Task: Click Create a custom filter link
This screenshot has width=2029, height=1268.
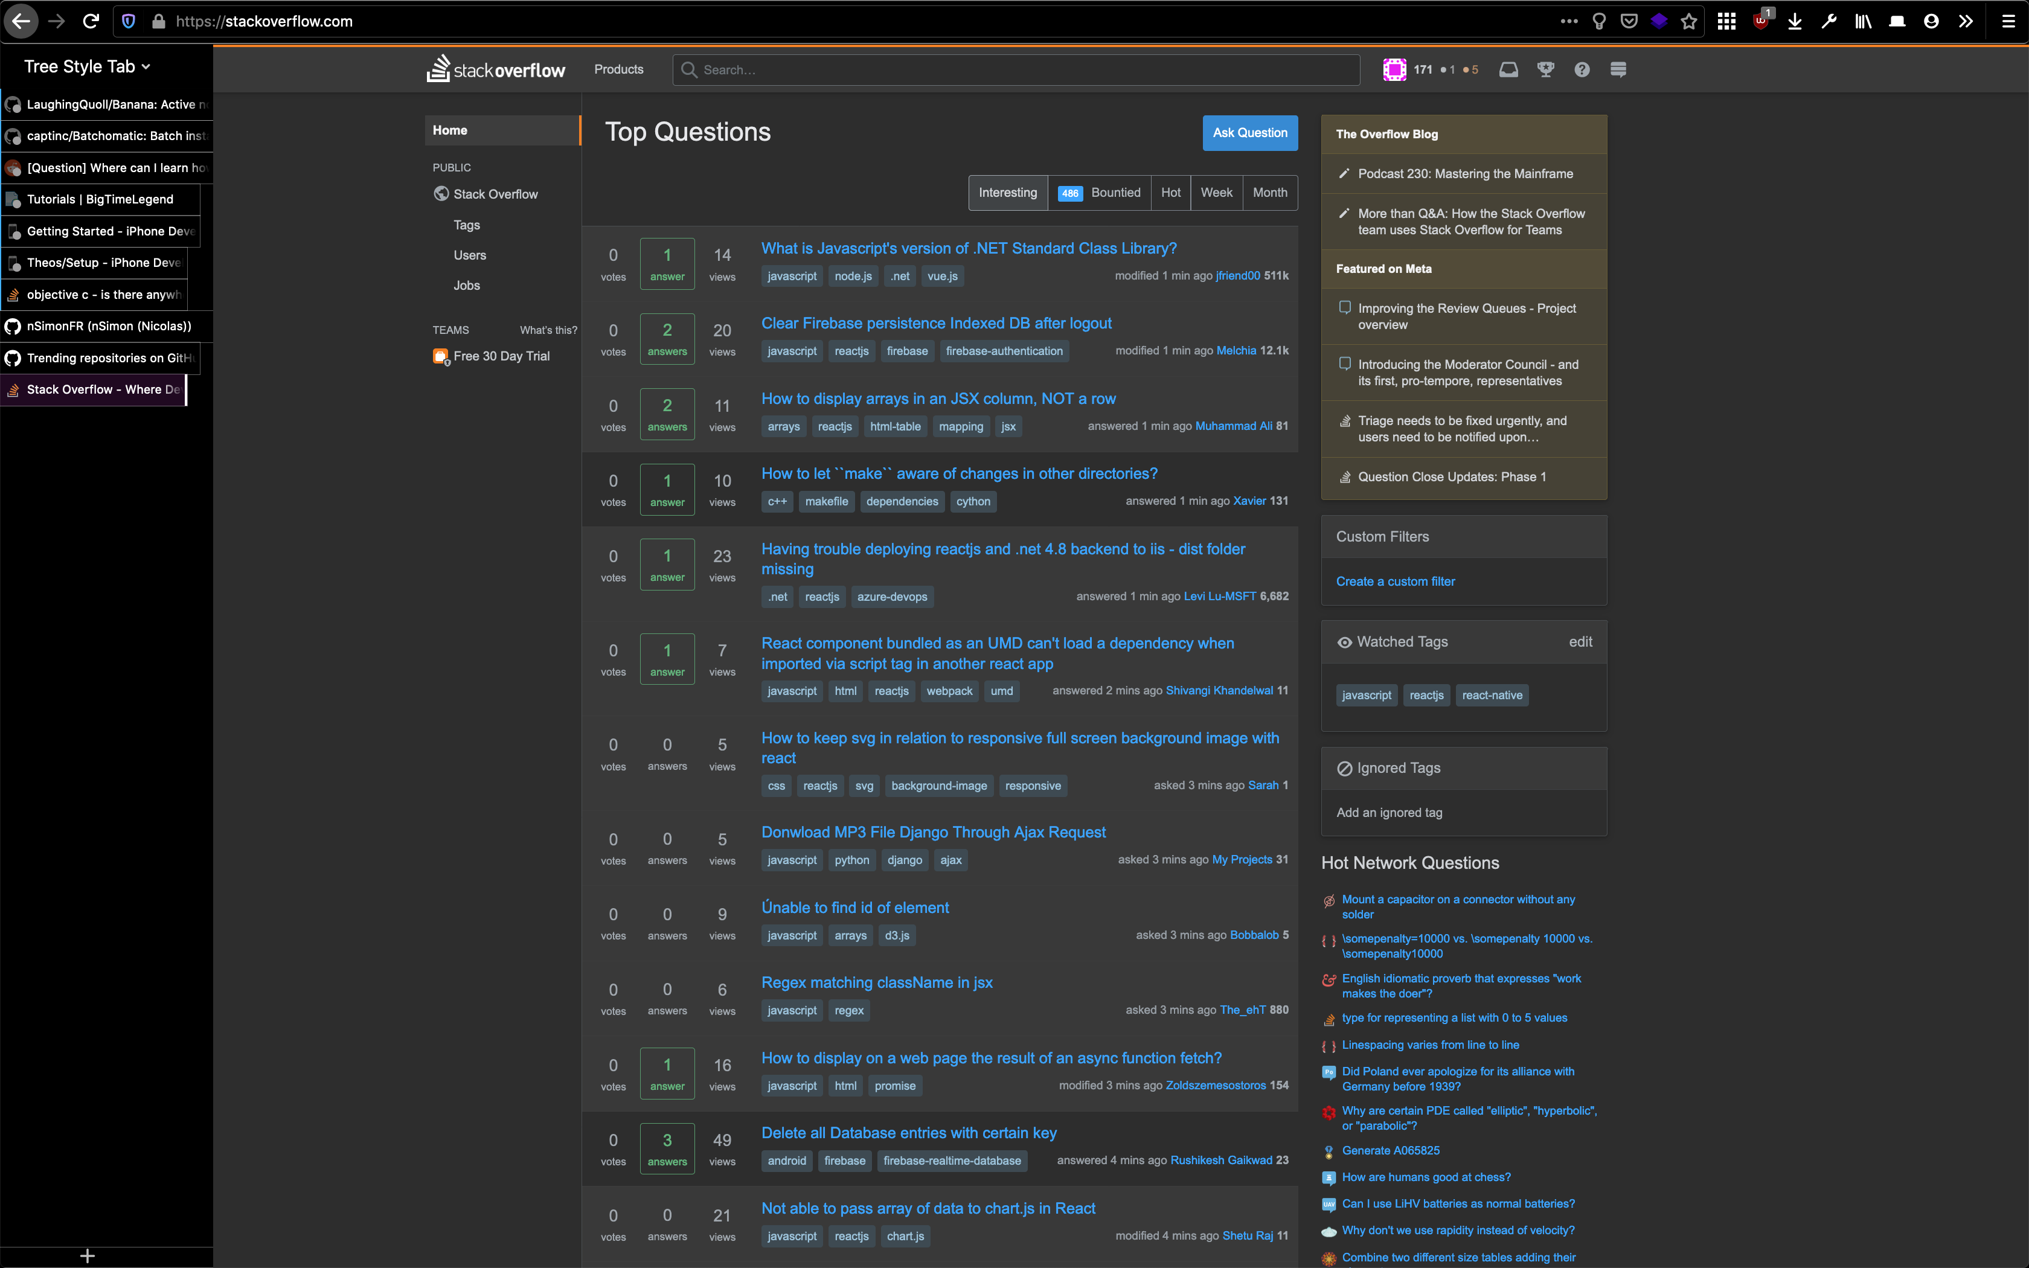Action: pos(1395,581)
